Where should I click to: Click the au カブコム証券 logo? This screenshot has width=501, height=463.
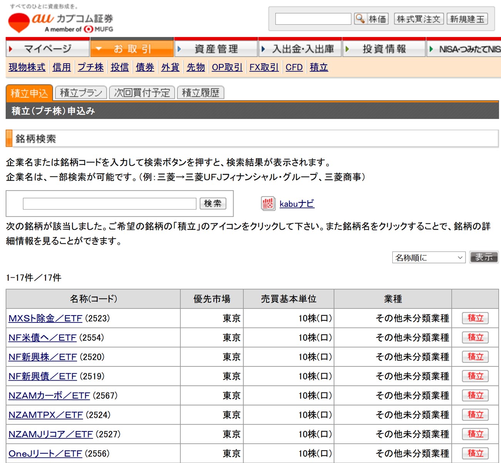coord(61,23)
